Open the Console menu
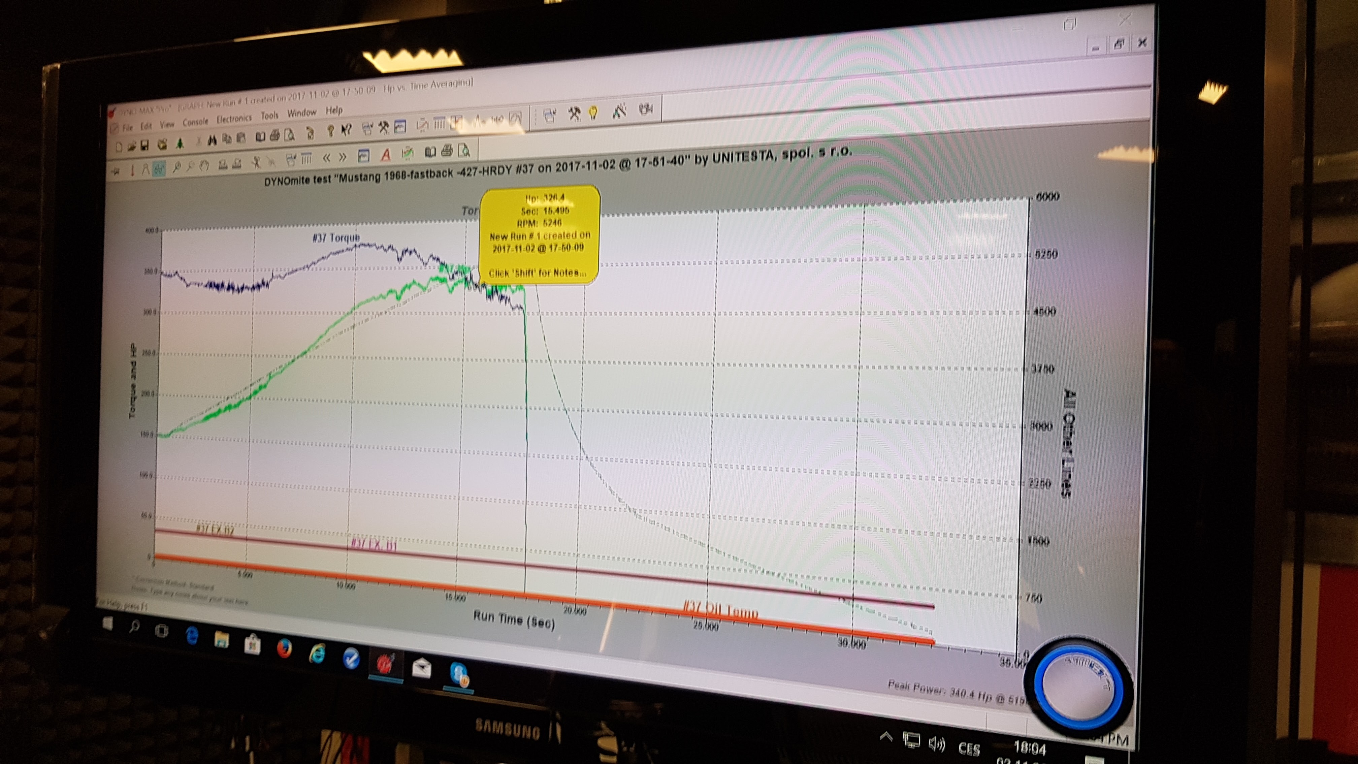The image size is (1358, 764). tap(196, 122)
